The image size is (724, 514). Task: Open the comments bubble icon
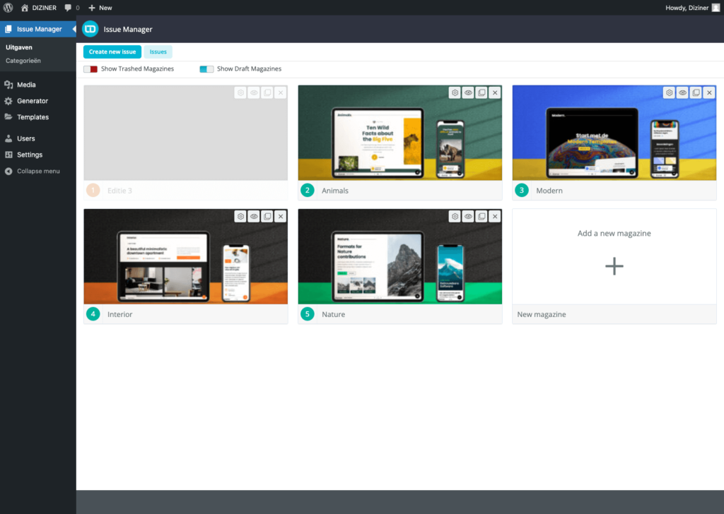pos(69,8)
